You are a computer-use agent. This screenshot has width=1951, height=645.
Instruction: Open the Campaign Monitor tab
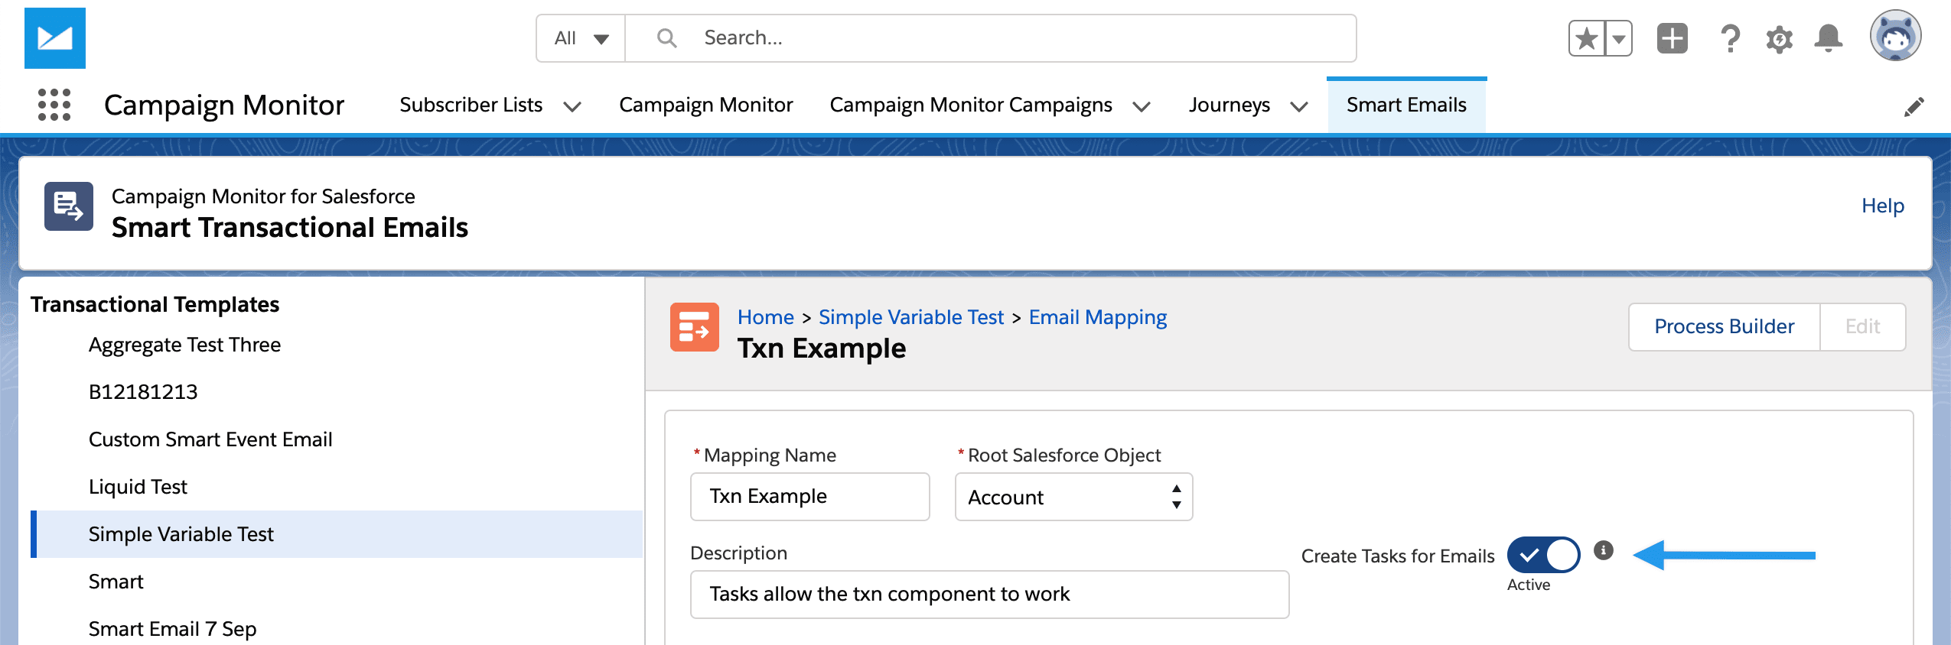coord(705,105)
